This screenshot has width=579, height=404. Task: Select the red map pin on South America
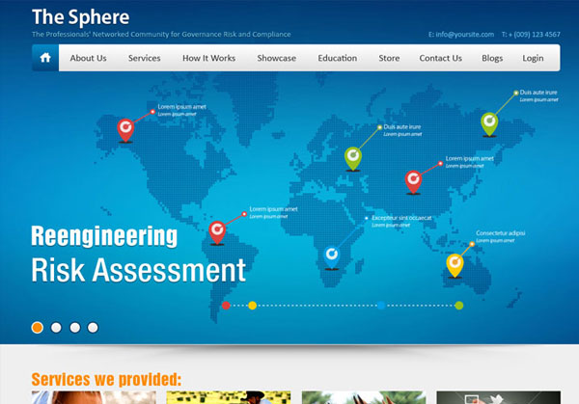click(x=217, y=229)
